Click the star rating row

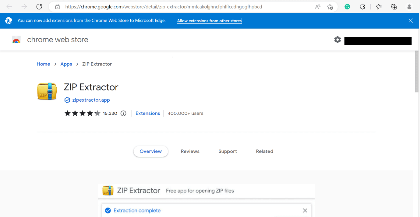tap(82, 114)
